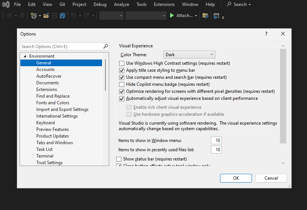Cancel the Options dialog
The height and width of the screenshot is (210, 307).
271,178
